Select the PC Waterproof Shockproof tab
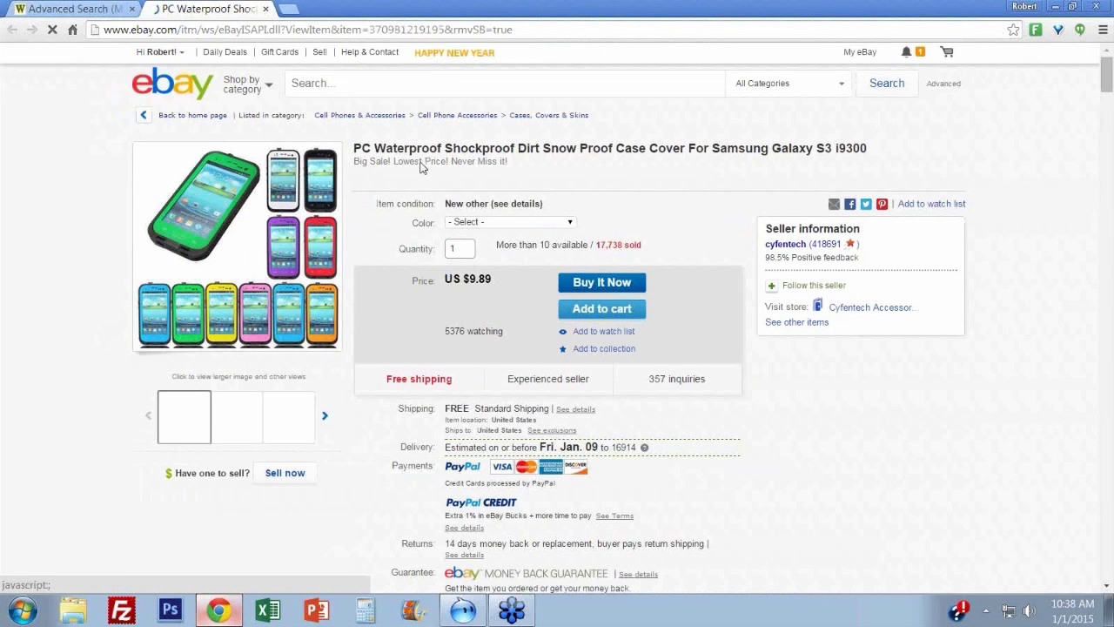 210,9
